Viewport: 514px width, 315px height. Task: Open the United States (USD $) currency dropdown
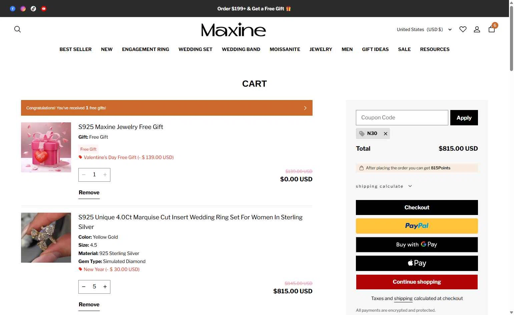[x=424, y=29]
